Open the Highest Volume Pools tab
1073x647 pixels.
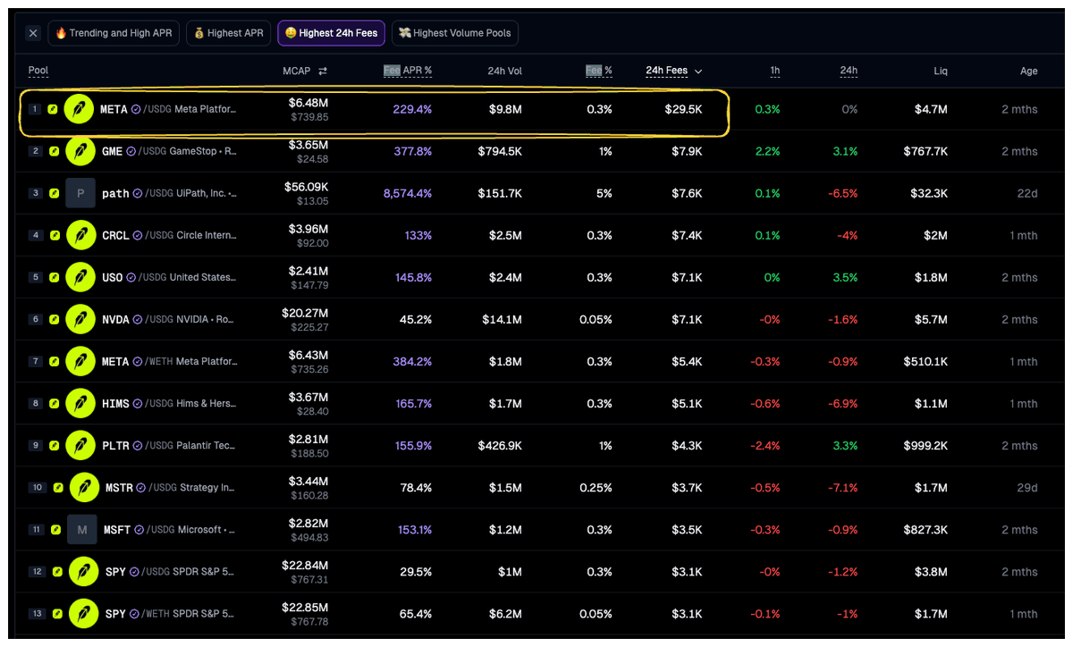point(455,34)
